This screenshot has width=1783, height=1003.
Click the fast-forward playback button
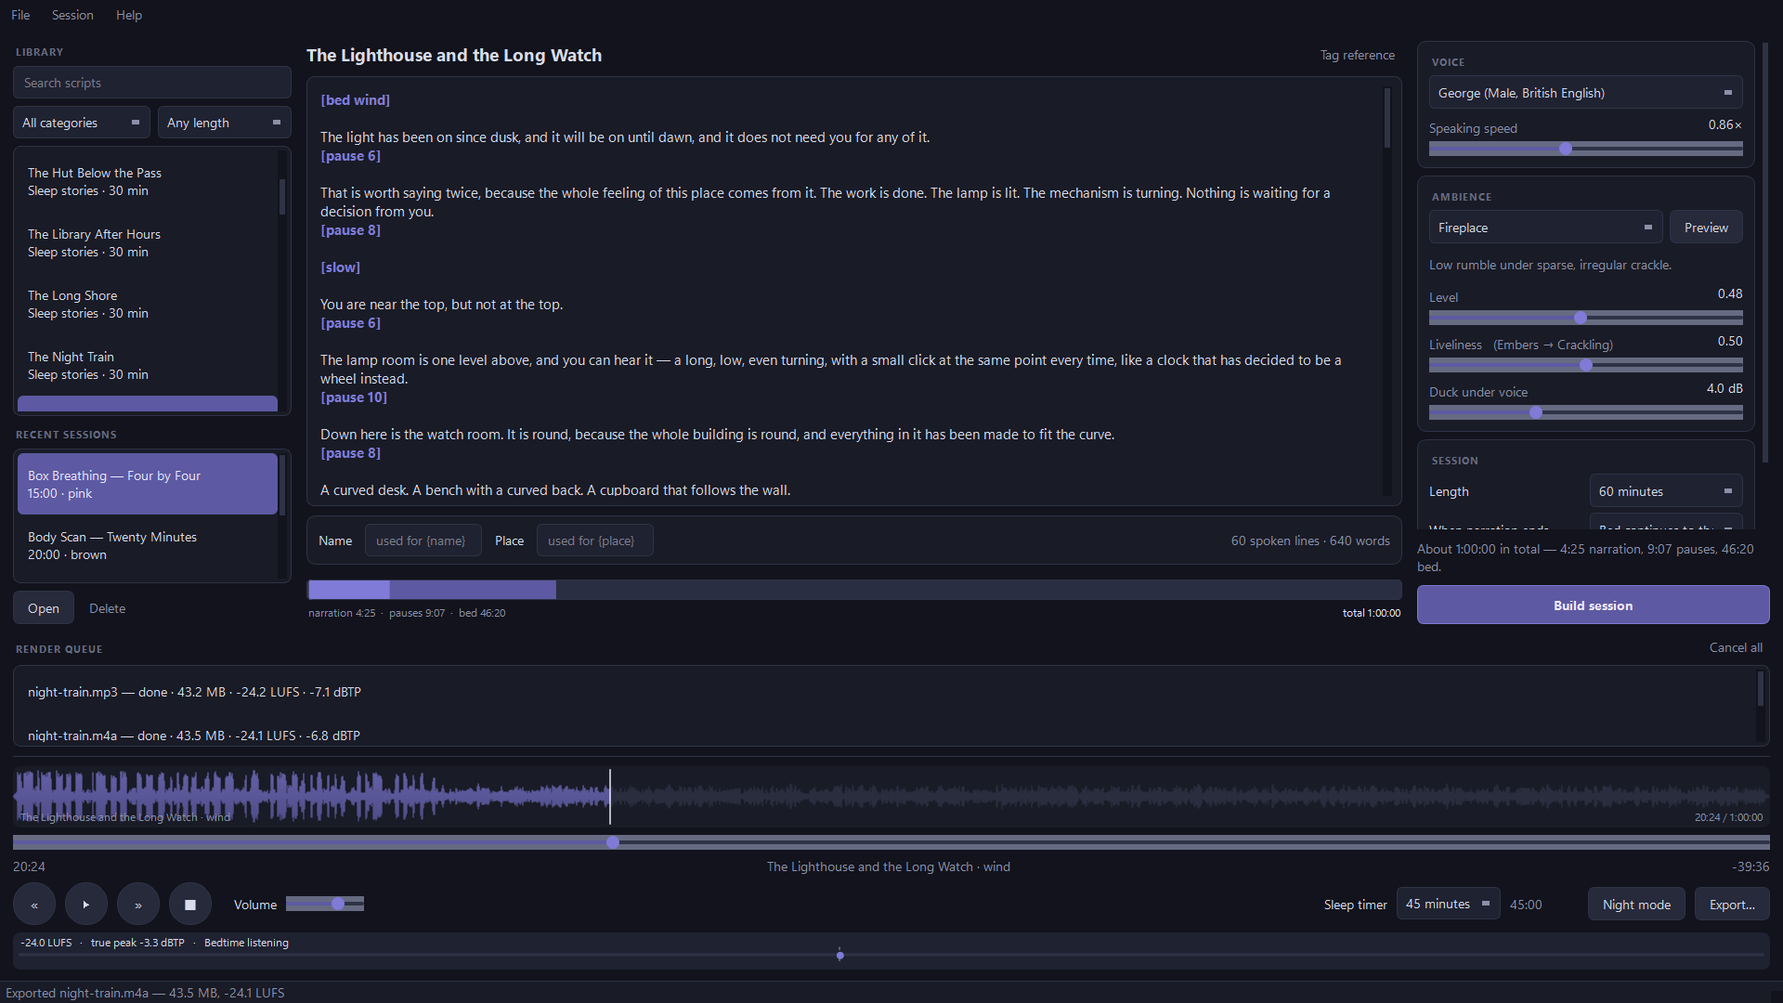coord(138,905)
